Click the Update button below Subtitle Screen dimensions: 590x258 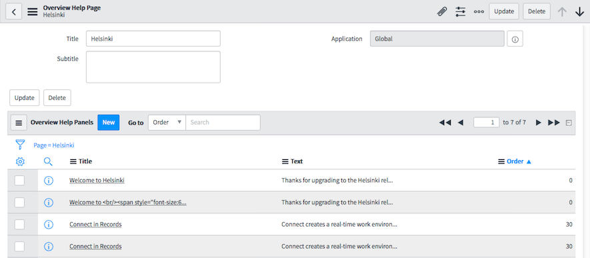coord(25,98)
